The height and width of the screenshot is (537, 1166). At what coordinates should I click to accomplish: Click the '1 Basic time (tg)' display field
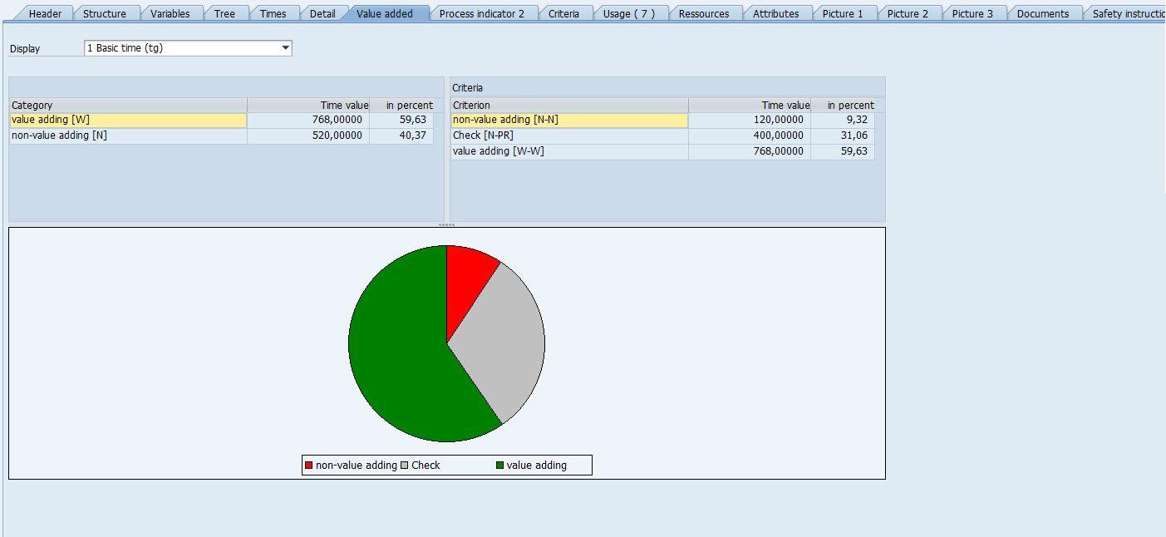(x=183, y=48)
